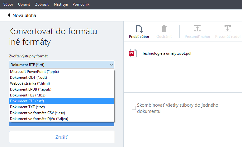Toggle Skombinovať všetky súbory checkbox

click(134, 108)
